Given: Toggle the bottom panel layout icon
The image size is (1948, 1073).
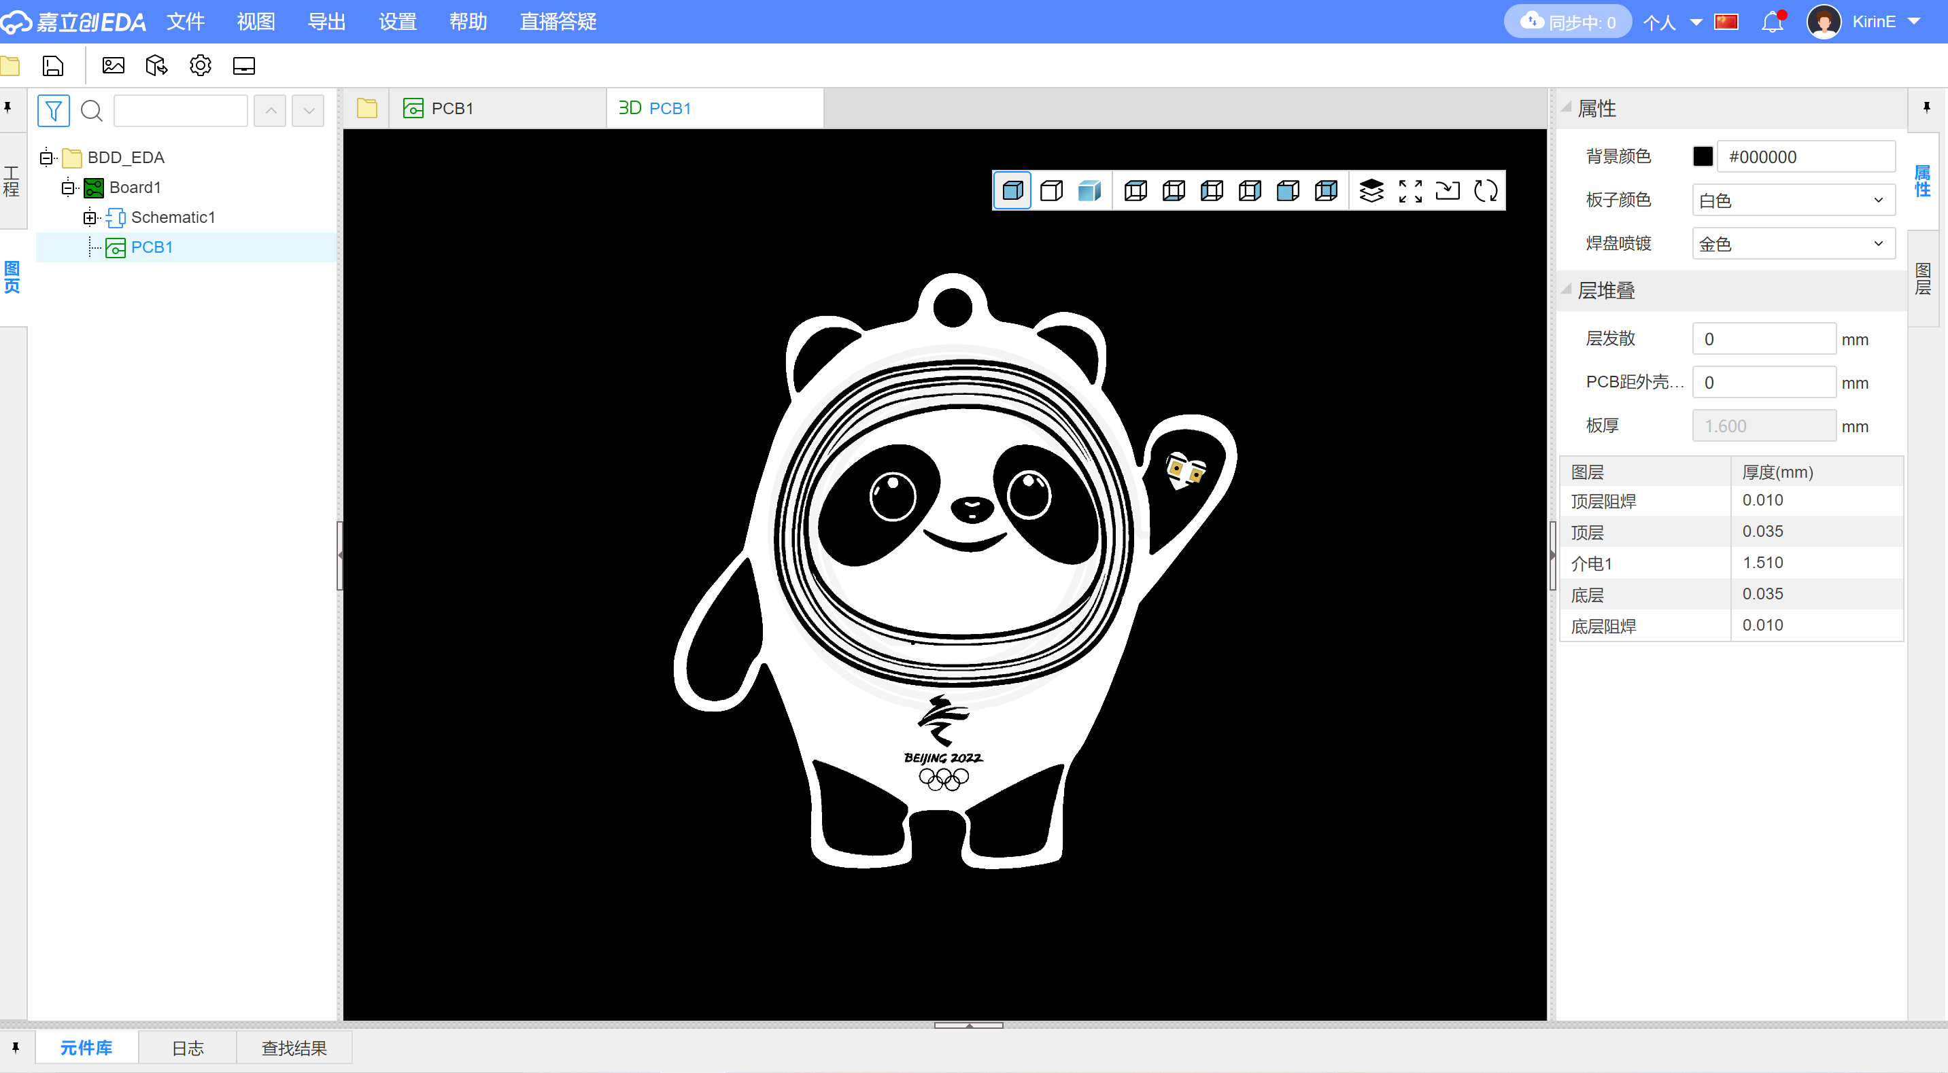Looking at the screenshot, I should (243, 66).
